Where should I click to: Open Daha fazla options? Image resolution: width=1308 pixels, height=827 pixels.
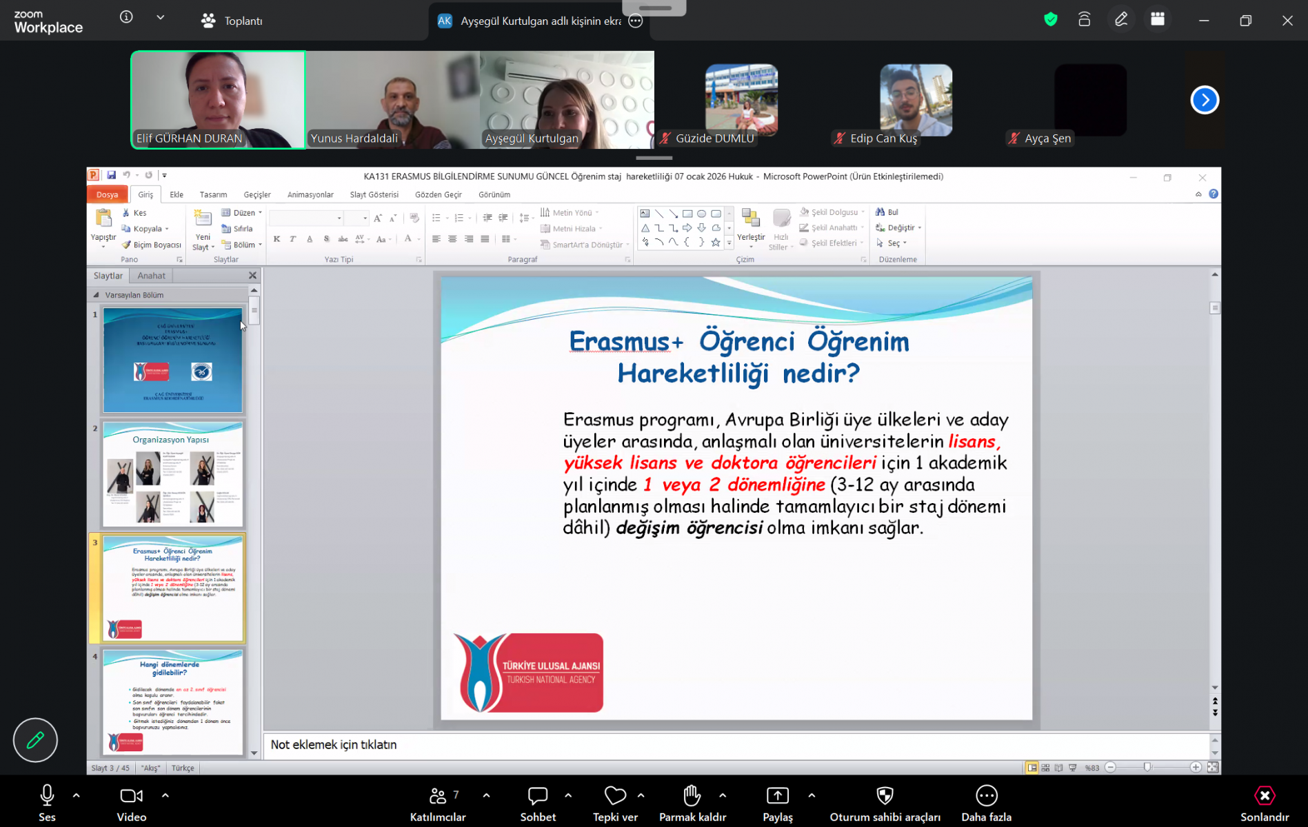pyautogui.click(x=986, y=797)
